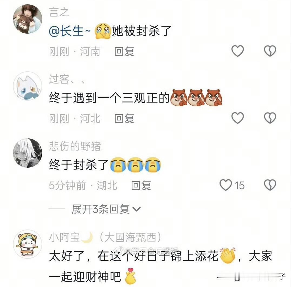Viewport: 292px width, 287px height.
Task: Open the @长生~ mention link
Action: click(70, 31)
